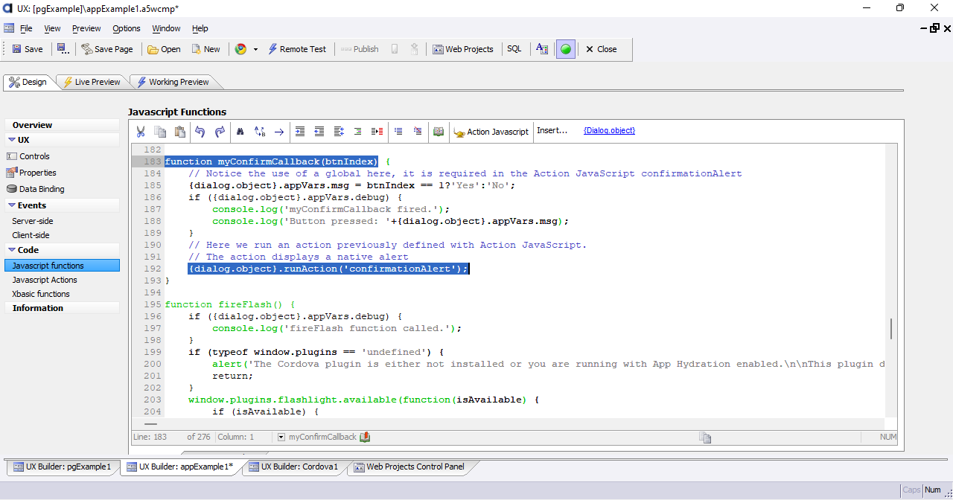The height and width of the screenshot is (500, 953).
Task: Click the copy pages icon in editor status bar
Action: (x=705, y=437)
